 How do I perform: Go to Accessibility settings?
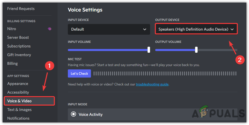(x=18, y=92)
